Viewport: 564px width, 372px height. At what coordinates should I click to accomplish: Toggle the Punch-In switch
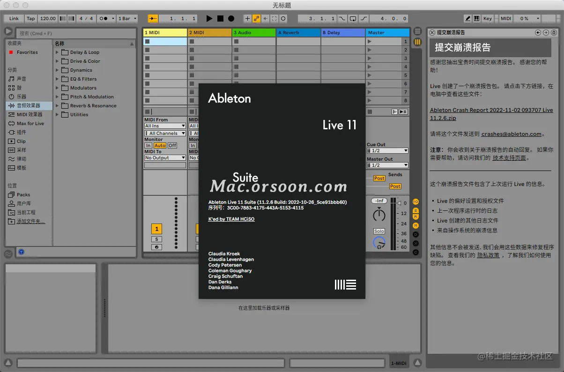(342, 19)
